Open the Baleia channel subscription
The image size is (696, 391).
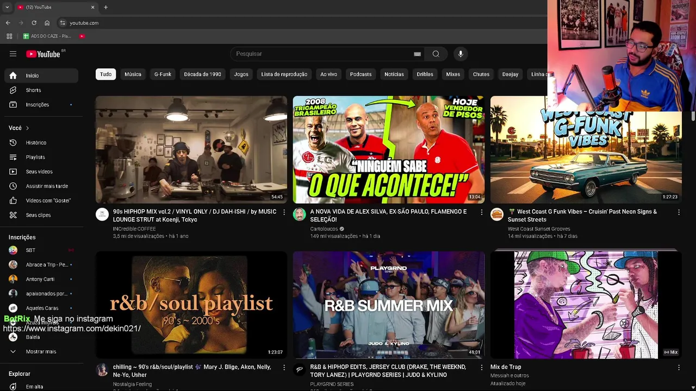[41, 337]
